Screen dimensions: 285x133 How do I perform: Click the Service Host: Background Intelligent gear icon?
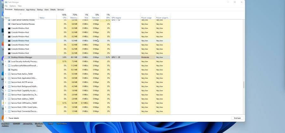9,87
